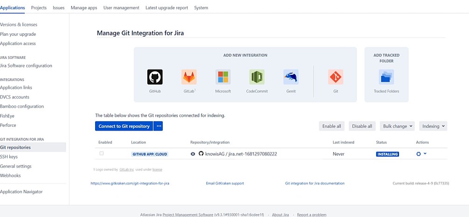This screenshot has height=217, width=469.
Task: Open the Latest upgrade report tab
Action: (166, 8)
